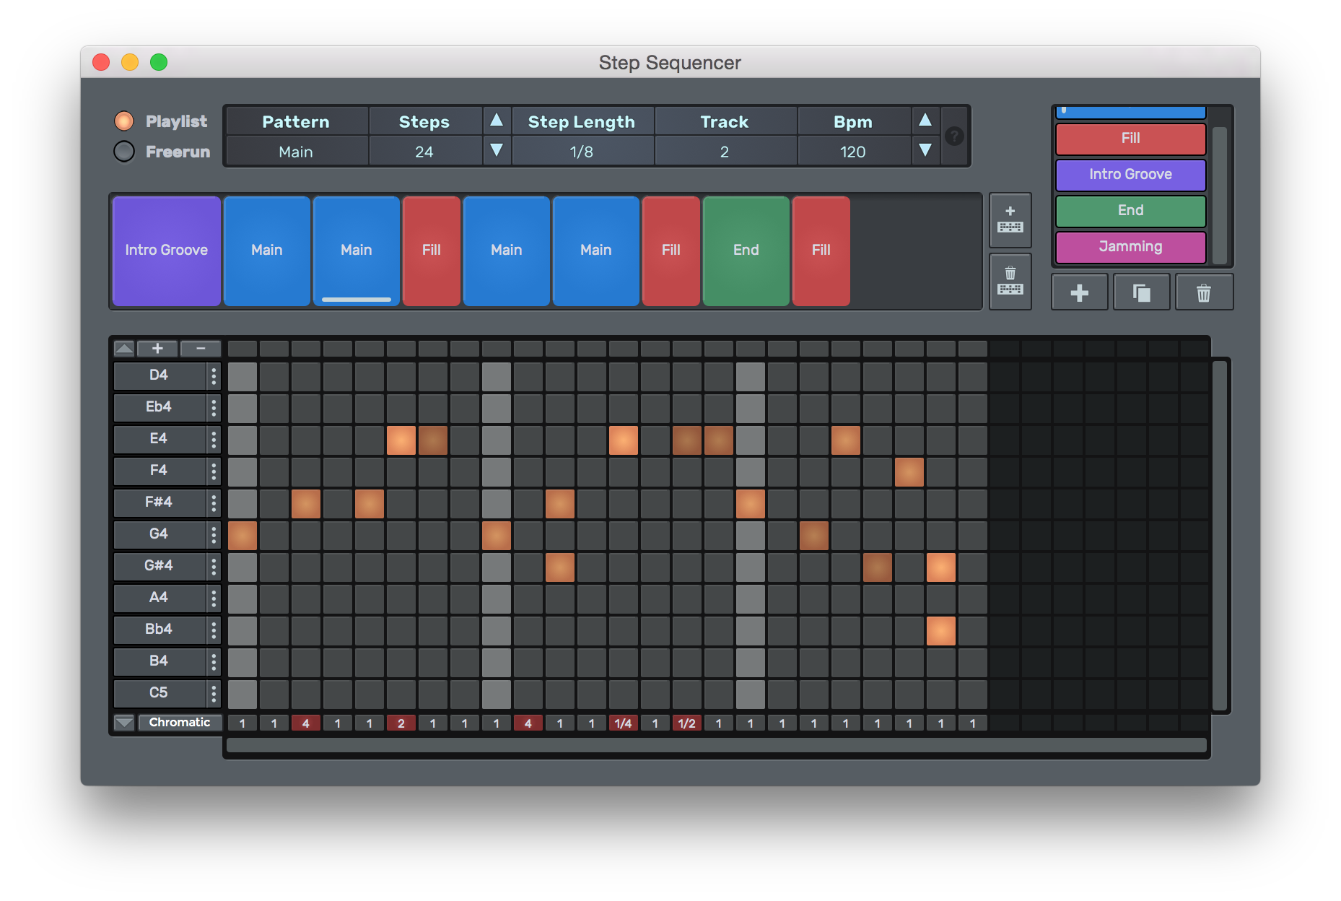Open F#4 row options menu
Screen dimensions: 1341x901
click(214, 502)
